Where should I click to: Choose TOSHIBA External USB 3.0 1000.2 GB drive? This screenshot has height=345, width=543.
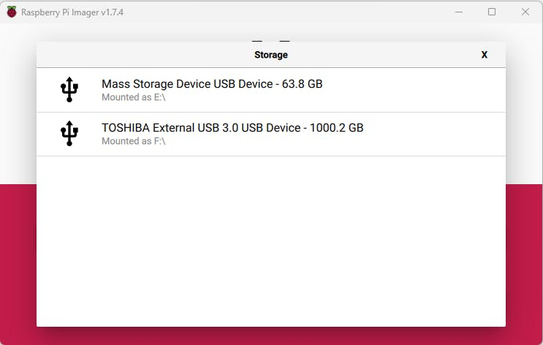point(232,128)
